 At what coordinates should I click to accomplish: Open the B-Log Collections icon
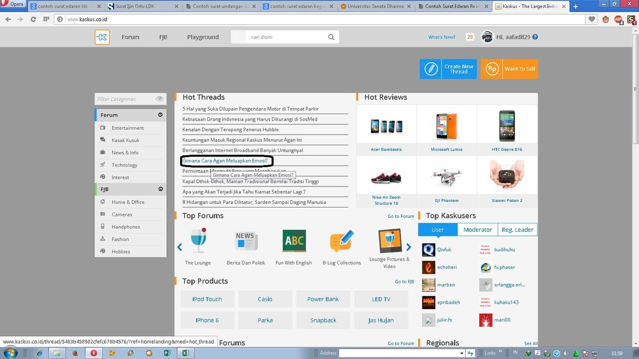point(341,241)
